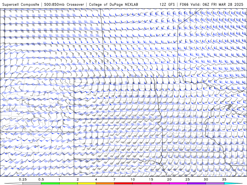Click the '4' color scale label
This screenshot has width=247, height=185.
[x=96, y=179]
